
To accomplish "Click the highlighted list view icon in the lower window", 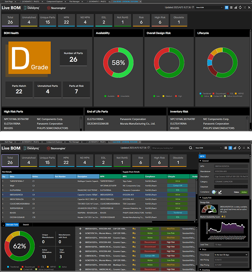I will [230, 148].
